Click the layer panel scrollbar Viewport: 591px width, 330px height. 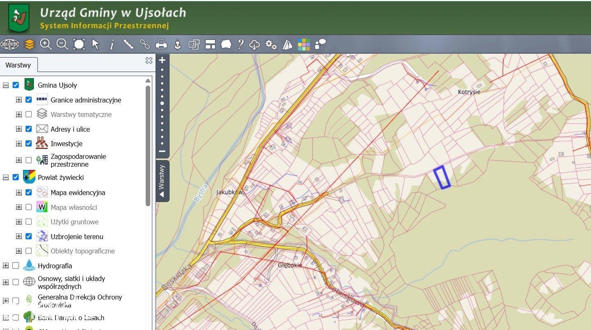coord(148,145)
